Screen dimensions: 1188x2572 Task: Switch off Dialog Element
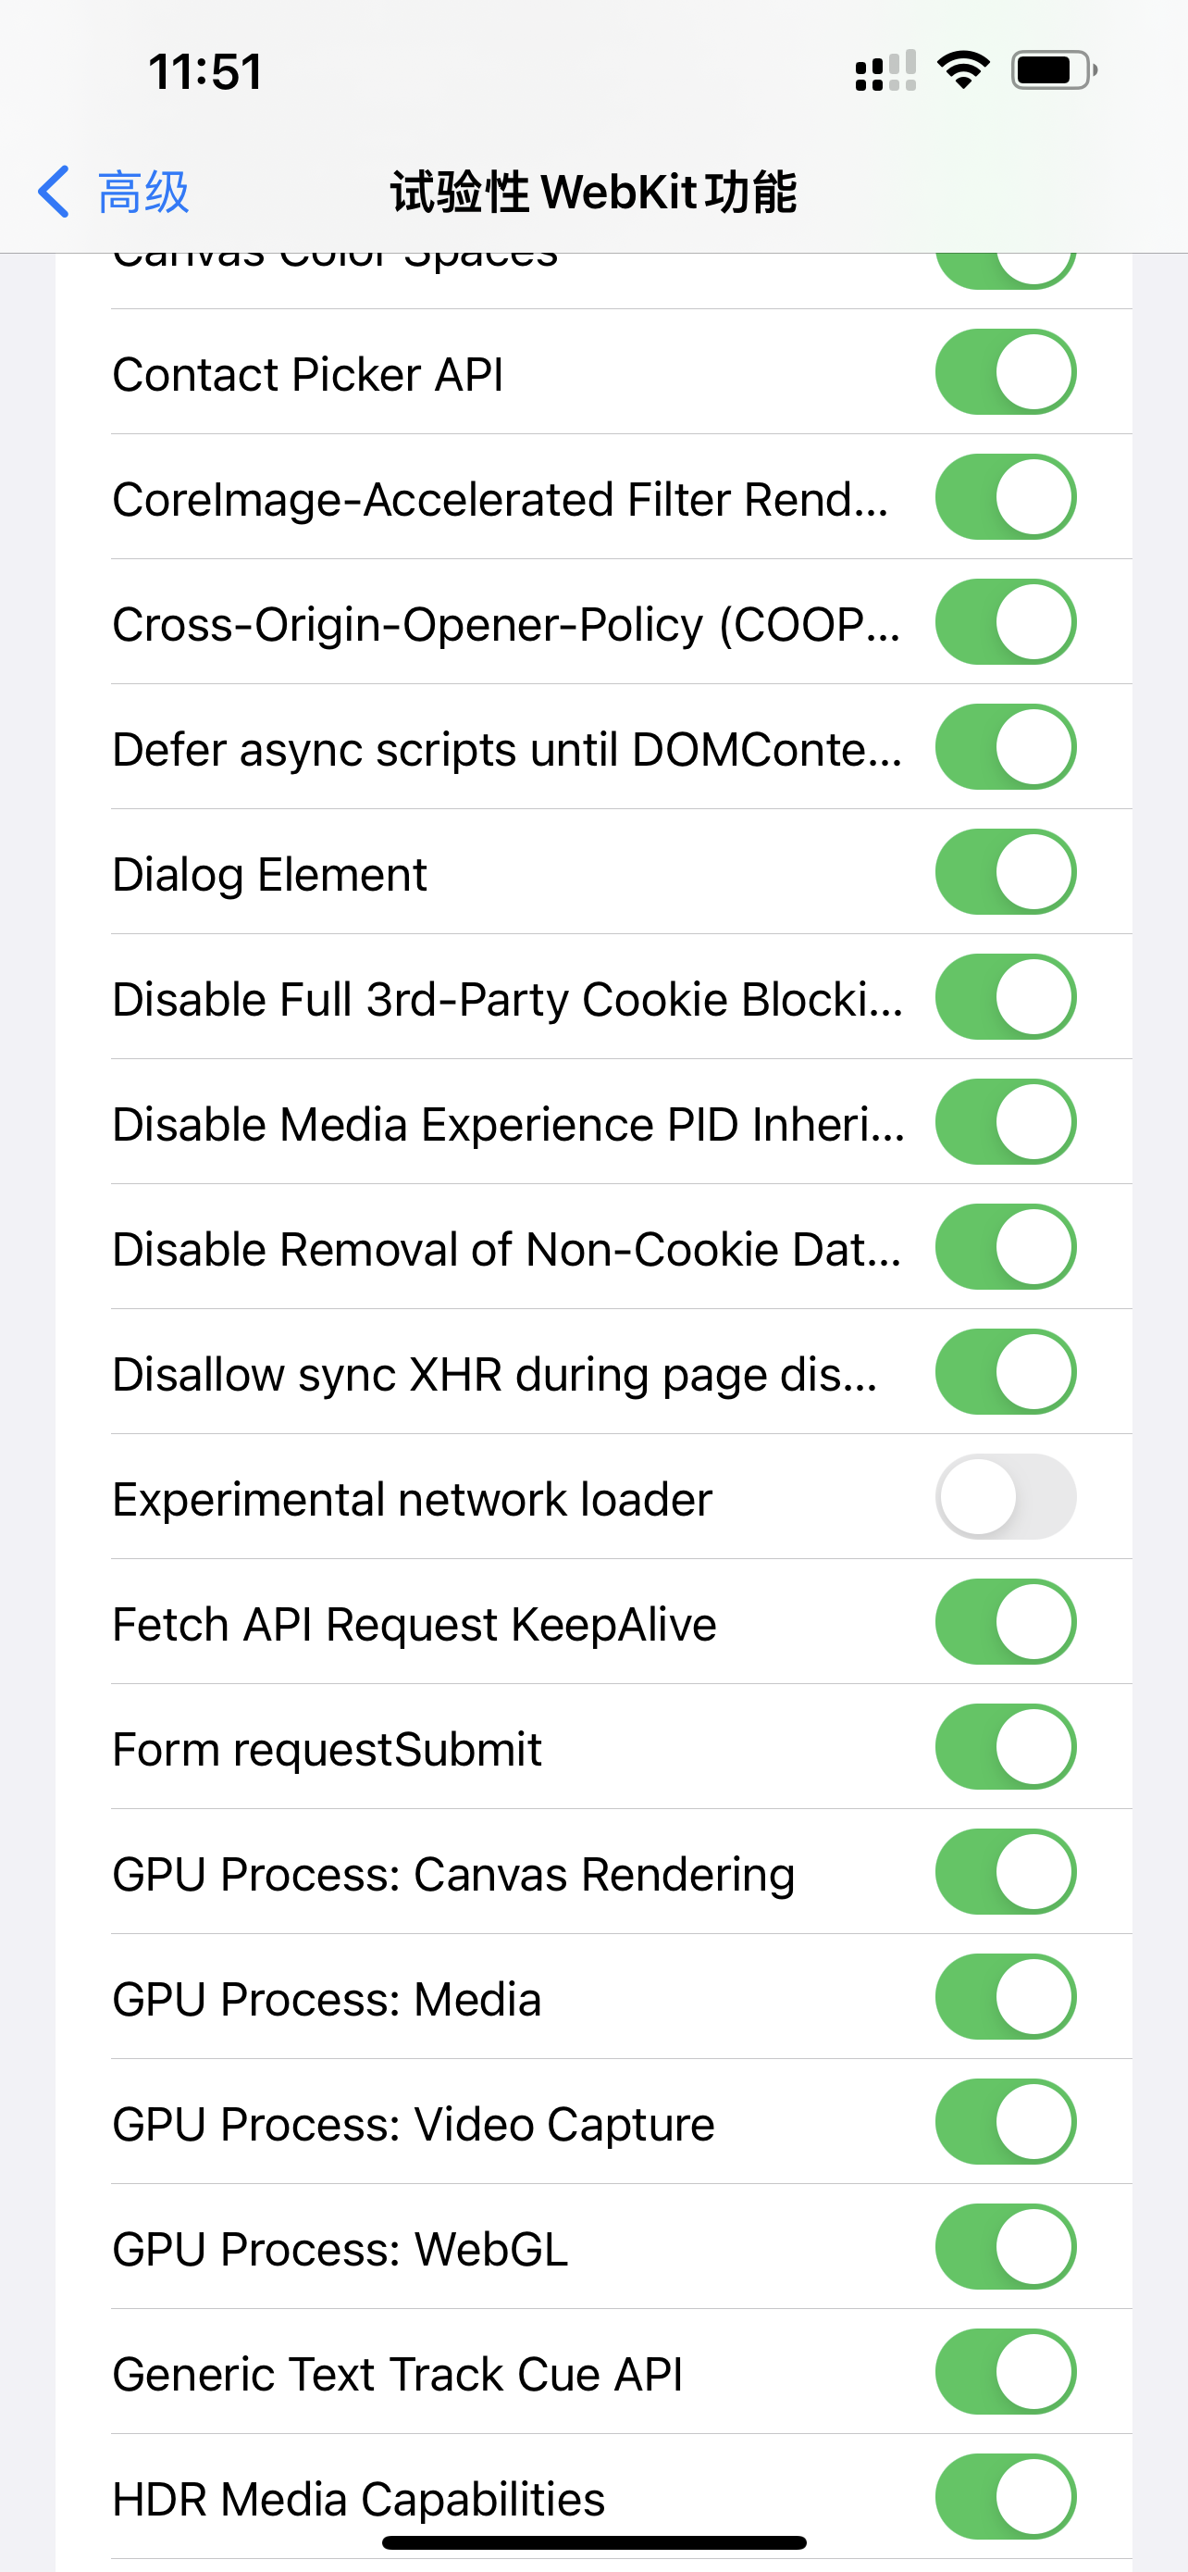pos(1006,871)
